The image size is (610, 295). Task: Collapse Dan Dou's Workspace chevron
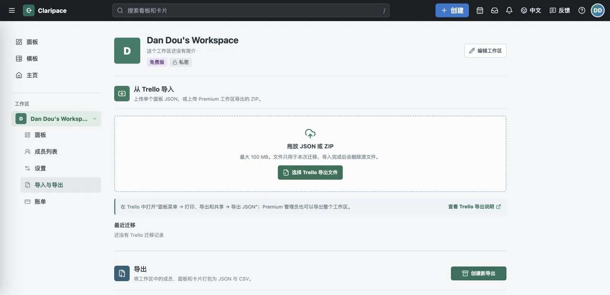pos(95,119)
